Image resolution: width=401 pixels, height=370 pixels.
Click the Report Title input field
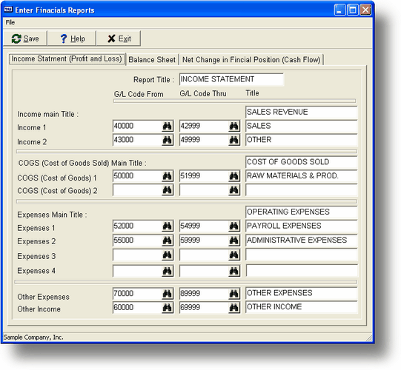(231, 79)
